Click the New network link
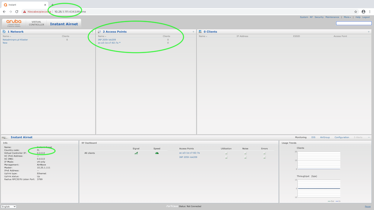Screen dimensions: 374x210 (x=5, y=43)
